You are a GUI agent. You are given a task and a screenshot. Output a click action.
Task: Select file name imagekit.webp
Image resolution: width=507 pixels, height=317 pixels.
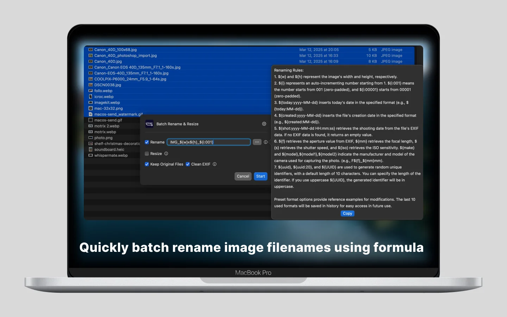pos(107,102)
